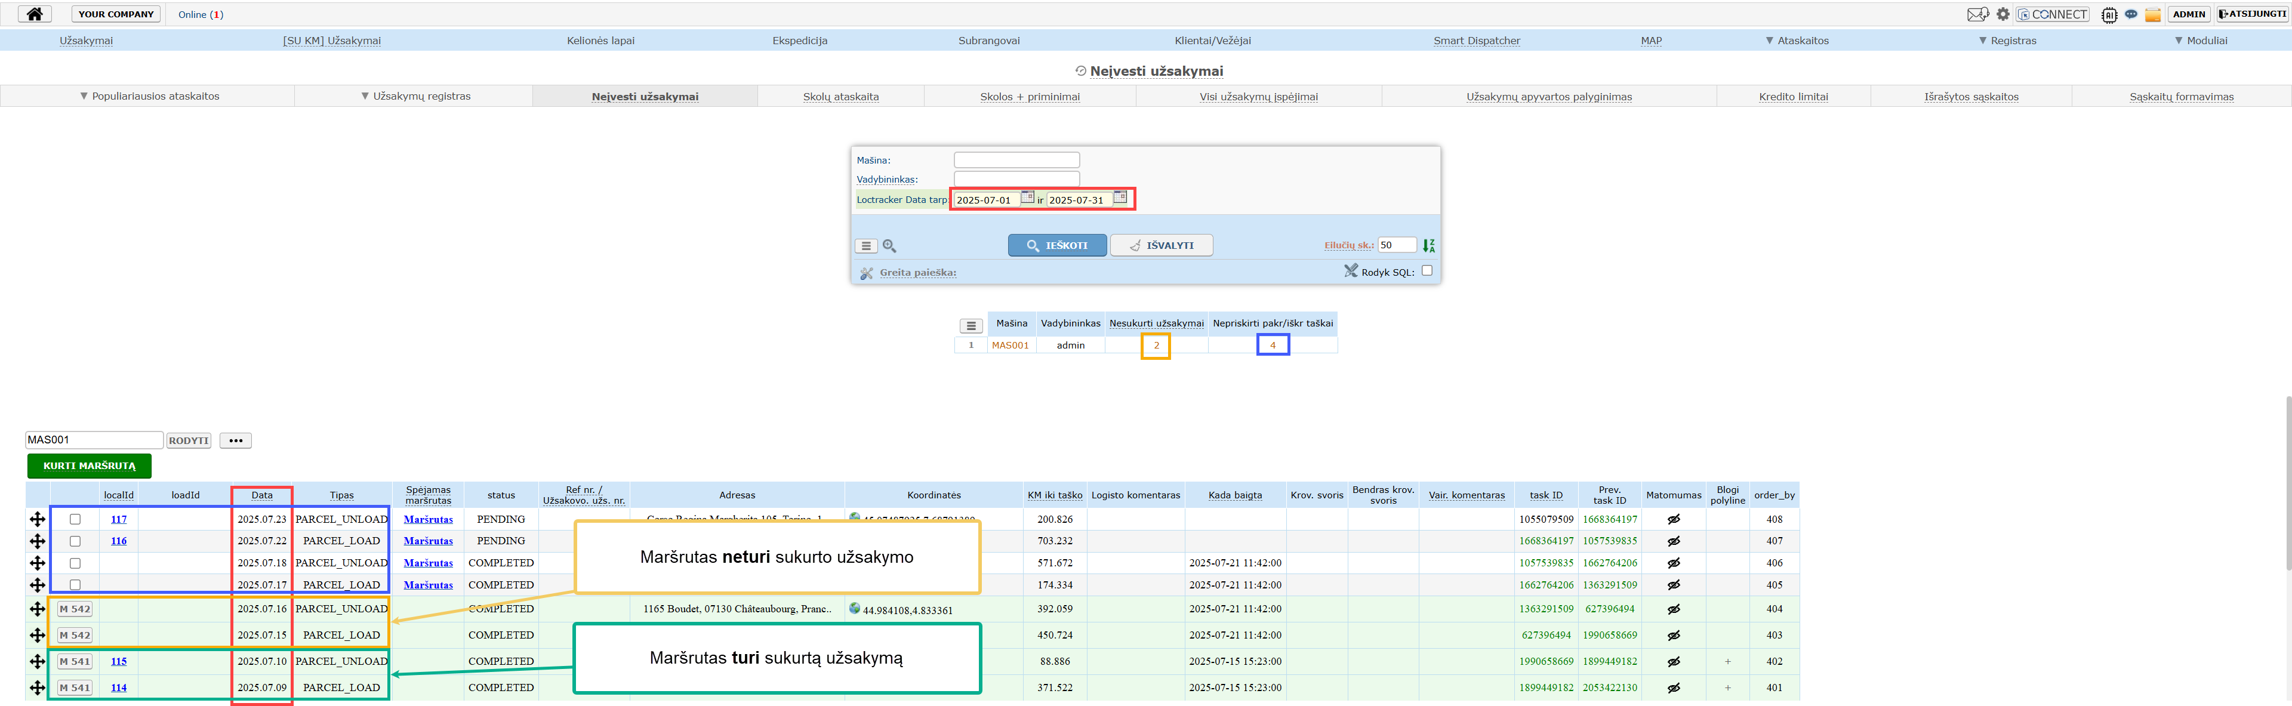Screen dimensions: 2292x706
Task: Expand Užsakymų registras submenu
Action: coord(415,96)
